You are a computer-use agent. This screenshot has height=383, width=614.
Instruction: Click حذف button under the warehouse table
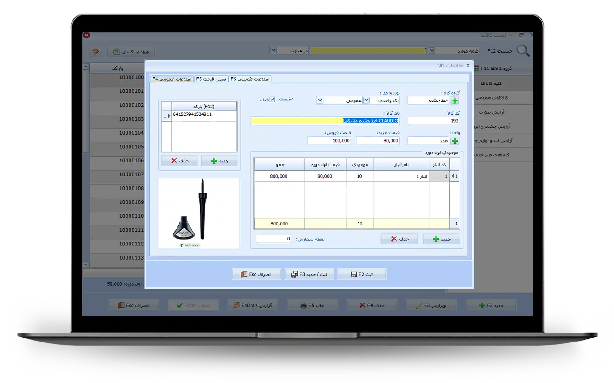(x=399, y=239)
